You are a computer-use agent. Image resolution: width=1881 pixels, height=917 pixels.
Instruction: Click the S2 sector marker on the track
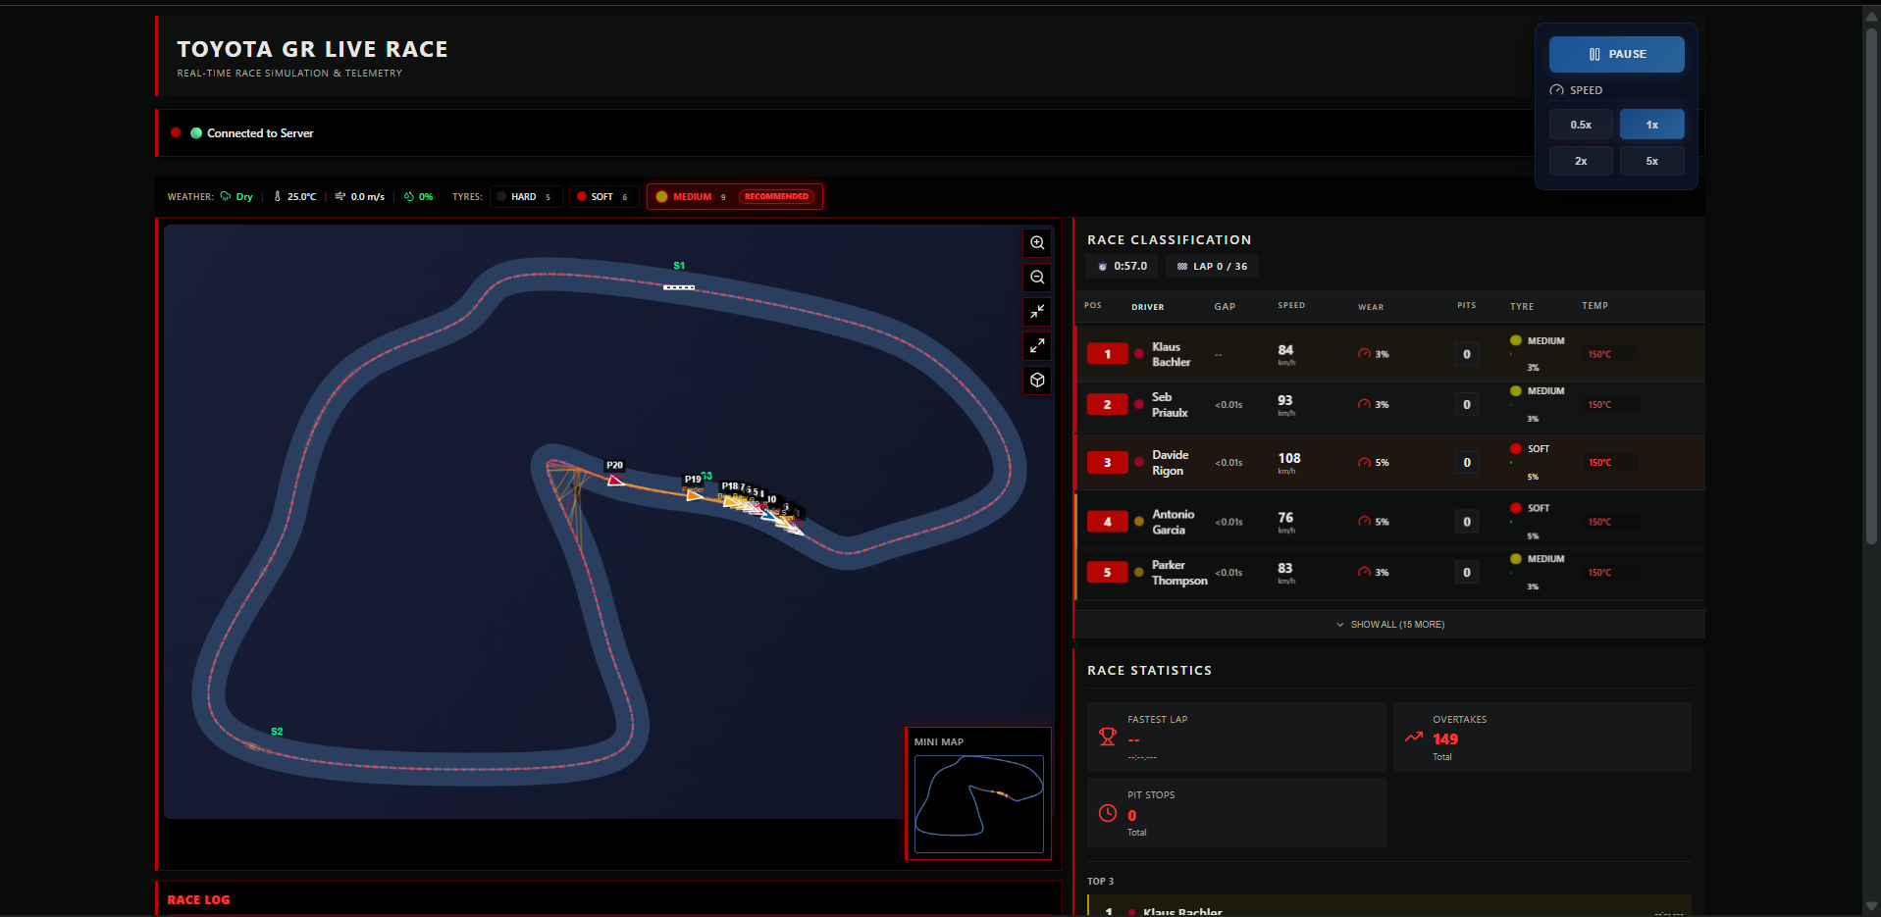point(277,732)
